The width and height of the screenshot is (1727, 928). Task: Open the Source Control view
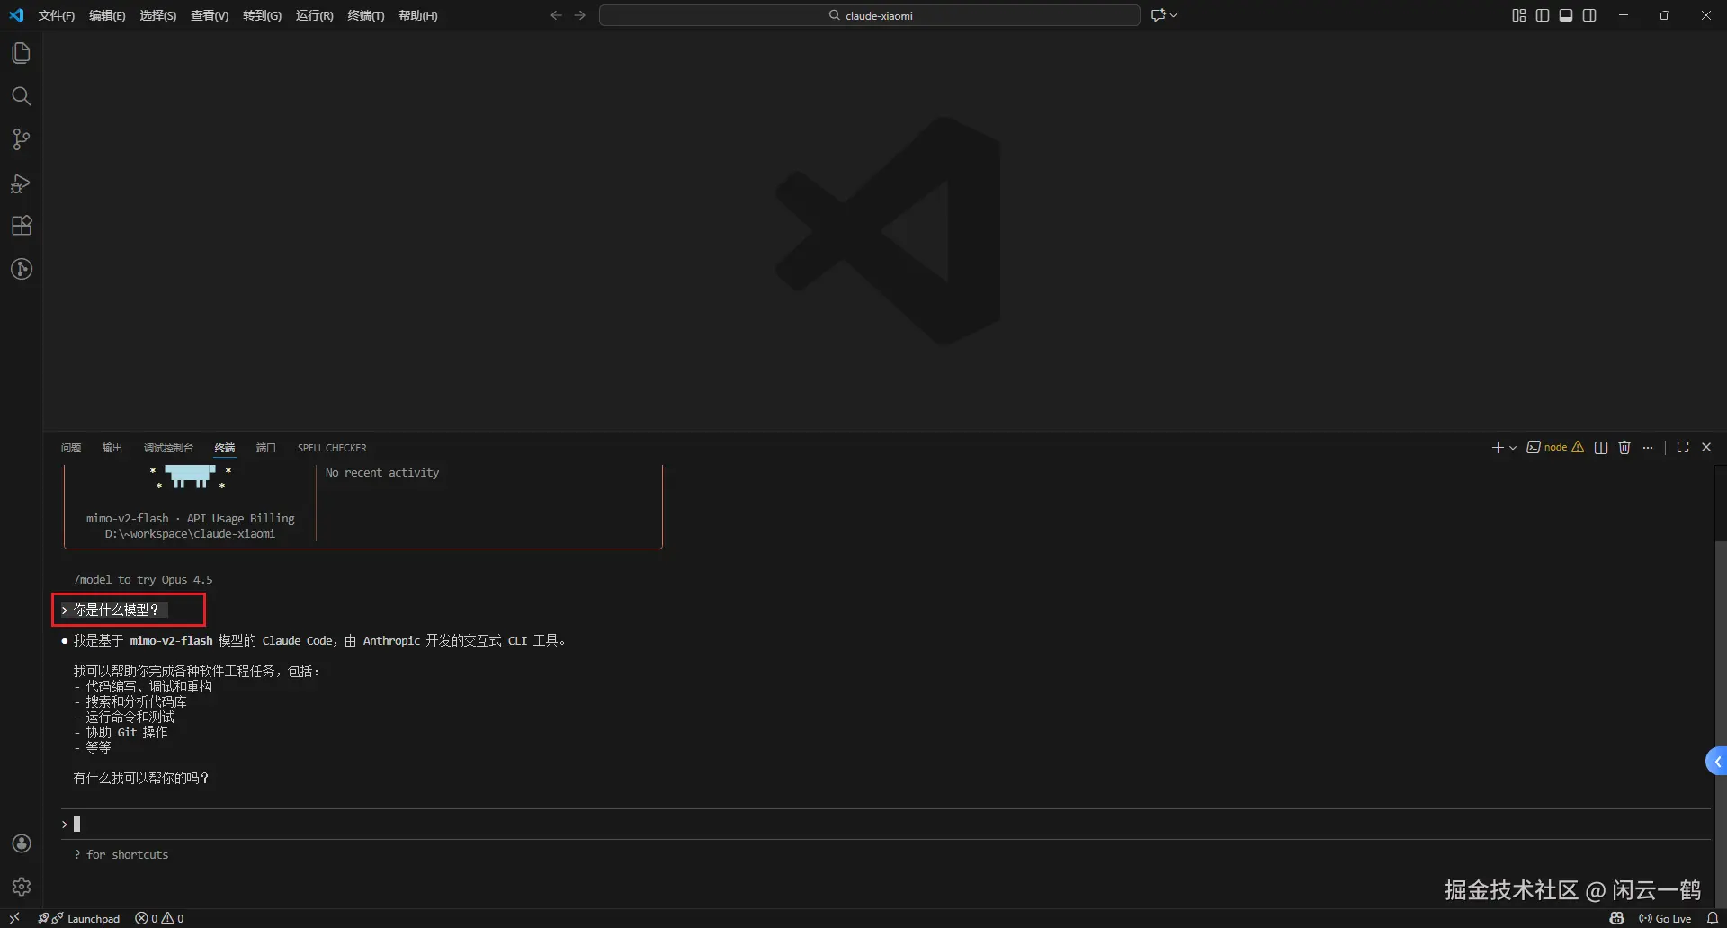(22, 139)
